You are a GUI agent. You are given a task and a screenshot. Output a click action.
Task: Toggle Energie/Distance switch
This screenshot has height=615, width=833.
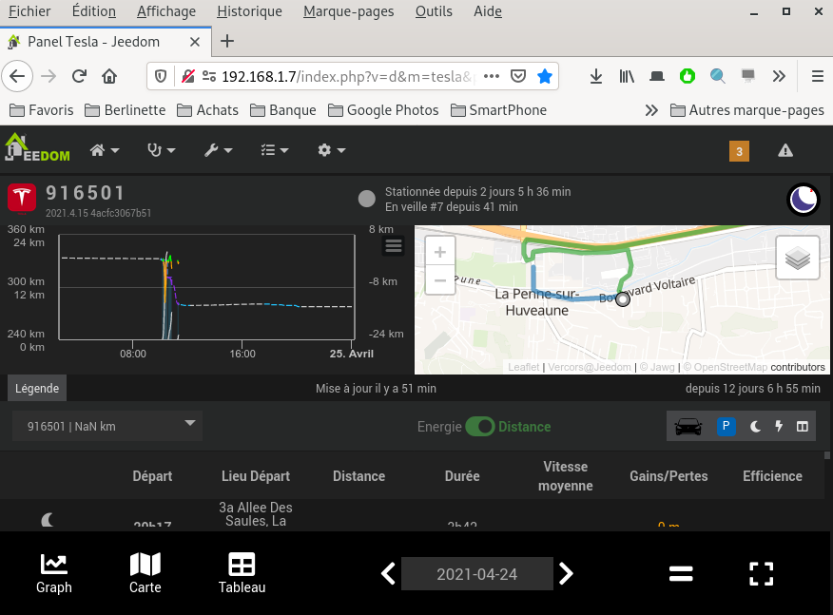pyautogui.click(x=479, y=427)
